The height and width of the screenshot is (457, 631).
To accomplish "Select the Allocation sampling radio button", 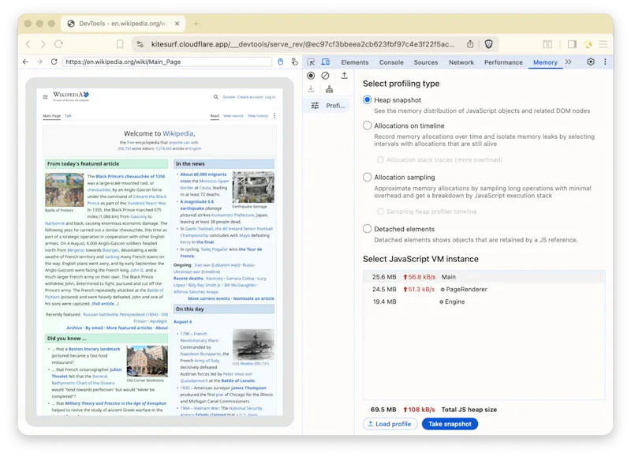I will tap(367, 177).
